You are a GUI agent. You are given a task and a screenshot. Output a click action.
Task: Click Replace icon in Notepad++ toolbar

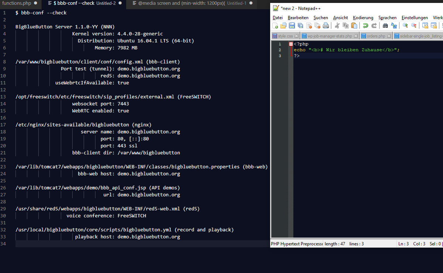394,25
